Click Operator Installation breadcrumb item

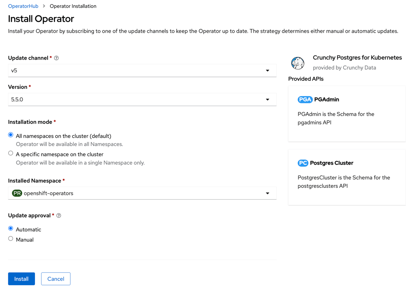click(x=73, y=6)
